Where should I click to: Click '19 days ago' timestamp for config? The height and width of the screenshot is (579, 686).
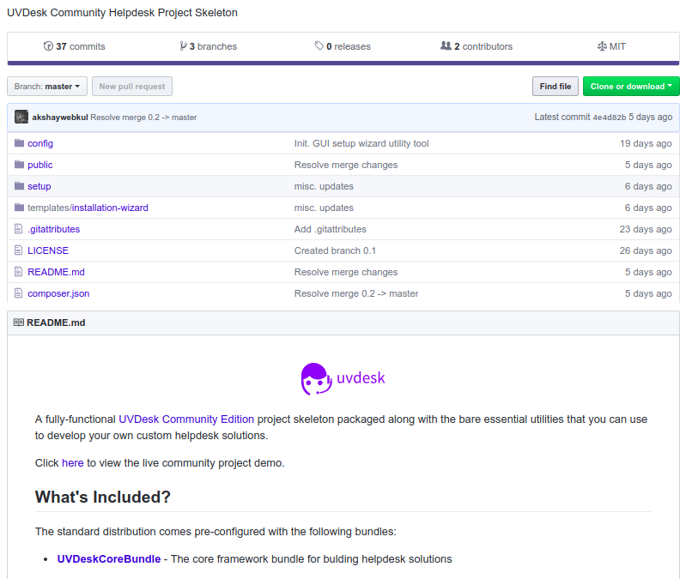tap(646, 143)
